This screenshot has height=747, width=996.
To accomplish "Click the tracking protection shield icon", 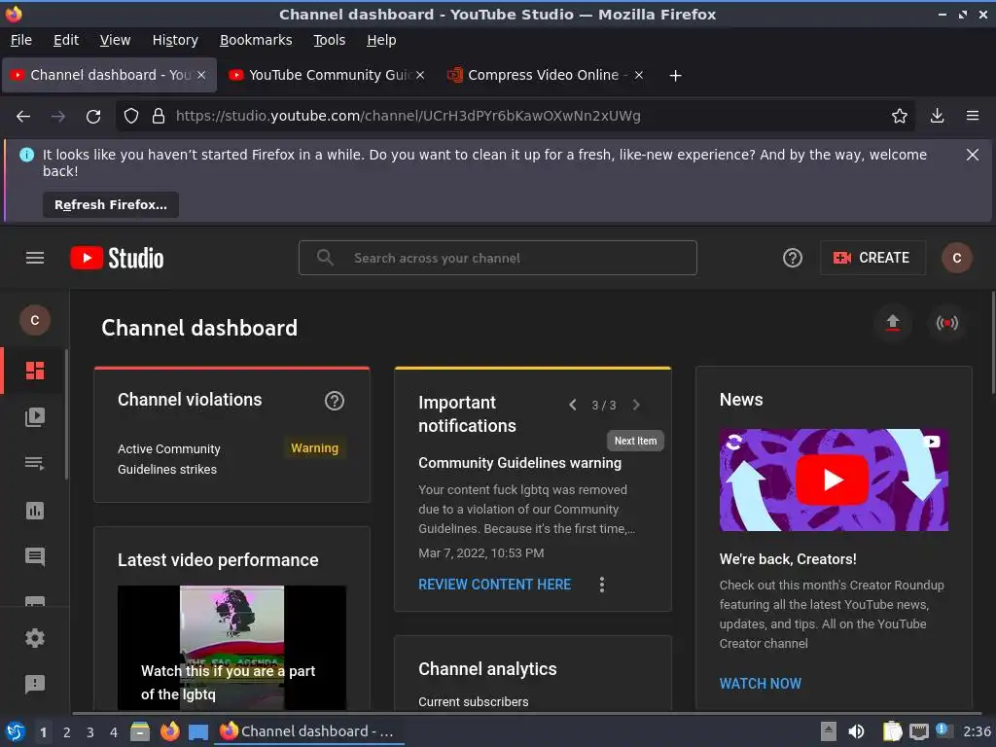I will point(131,117).
